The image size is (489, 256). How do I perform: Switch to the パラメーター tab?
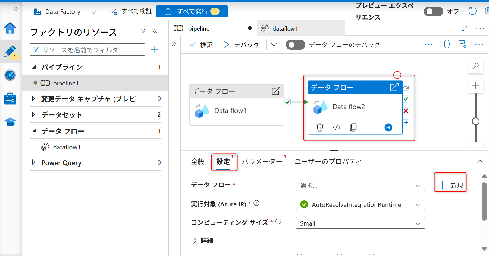tap(262, 162)
